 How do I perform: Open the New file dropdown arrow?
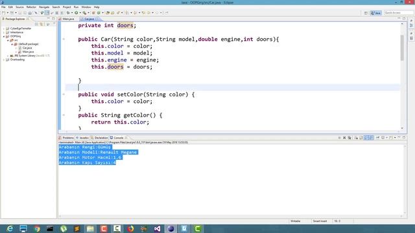pos(7,13)
